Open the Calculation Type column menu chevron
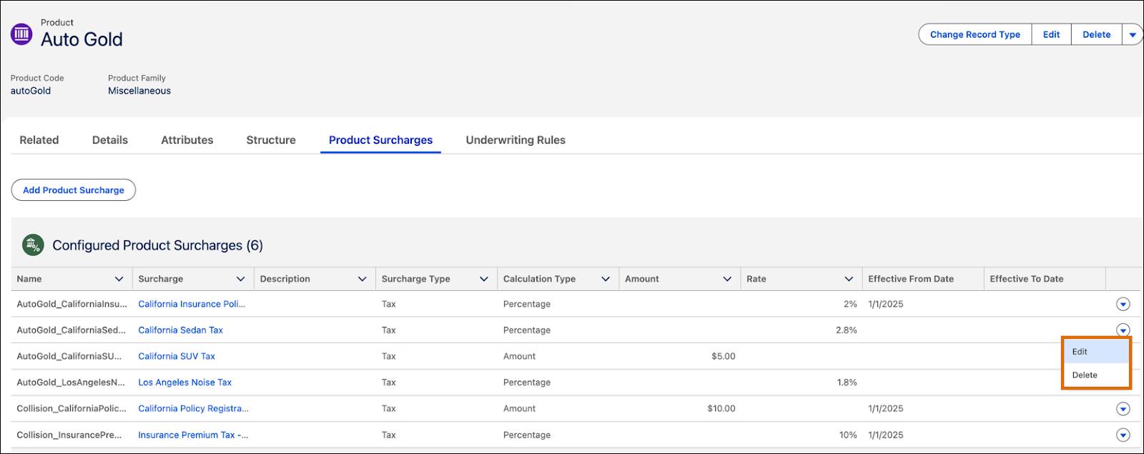Image resolution: width=1144 pixels, height=454 pixels. [606, 279]
